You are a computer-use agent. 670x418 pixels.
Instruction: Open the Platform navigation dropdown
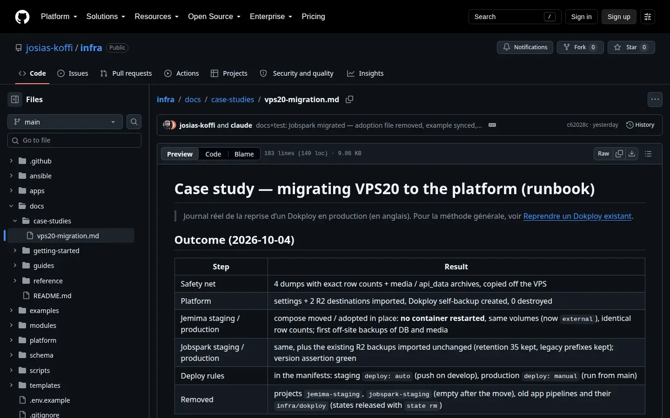59,17
